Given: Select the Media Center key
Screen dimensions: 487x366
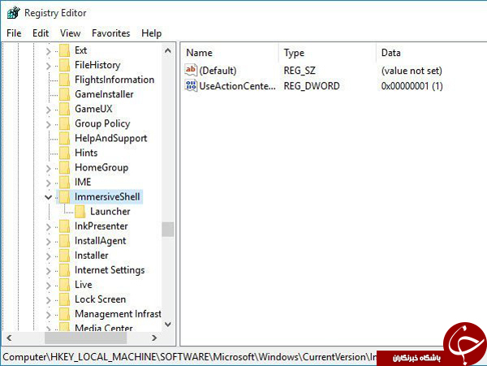Looking at the screenshot, I should 103,328.
